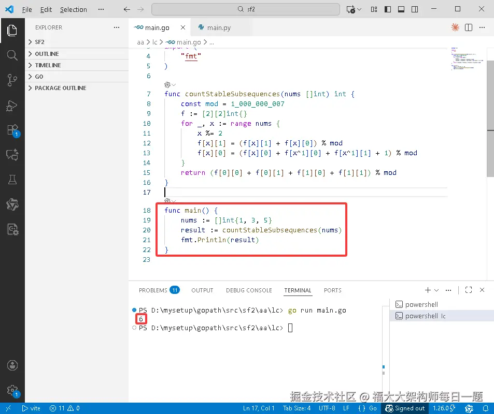The width and height of the screenshot is (494, 414).
Task: Open the Search view icon
Action: (x=12, y=55)
